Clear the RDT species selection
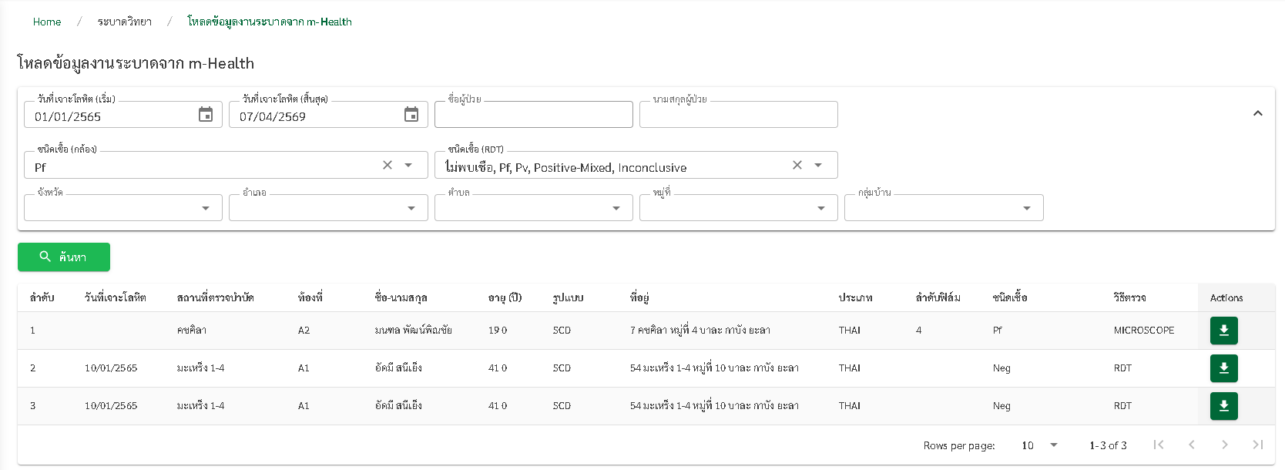This screenshot has height=470, width=1285. pyautogui.click(x=797, y=165)
